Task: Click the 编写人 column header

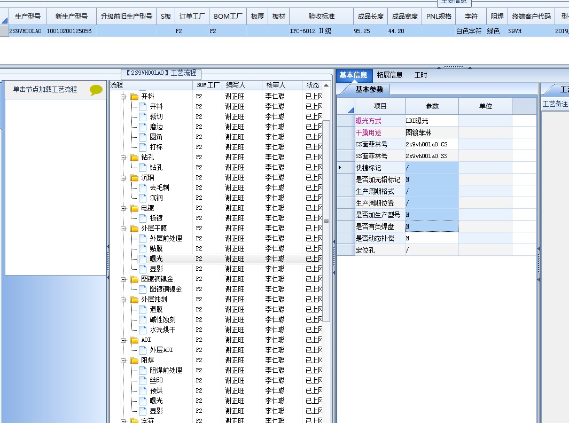Action: point(241,85)
